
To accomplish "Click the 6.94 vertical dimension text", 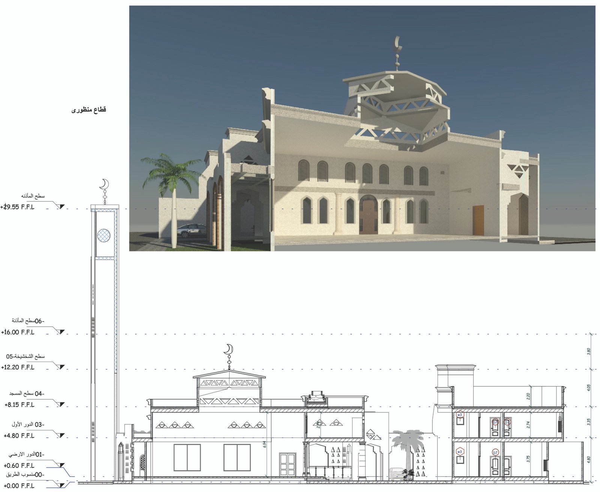I will (265, 444).
